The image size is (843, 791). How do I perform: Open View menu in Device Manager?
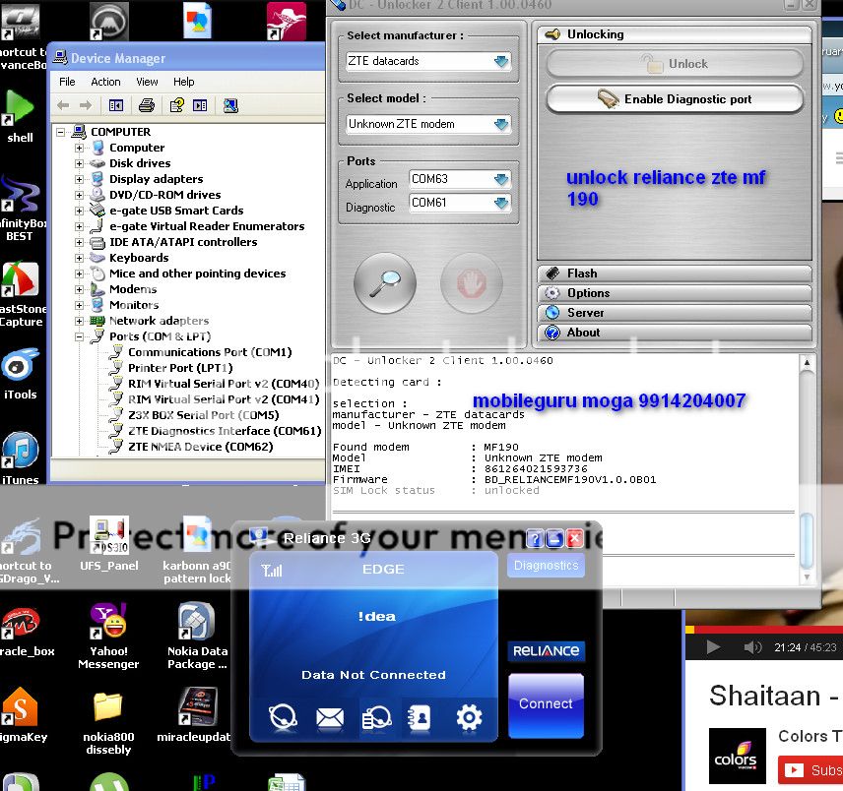(147, 82)
